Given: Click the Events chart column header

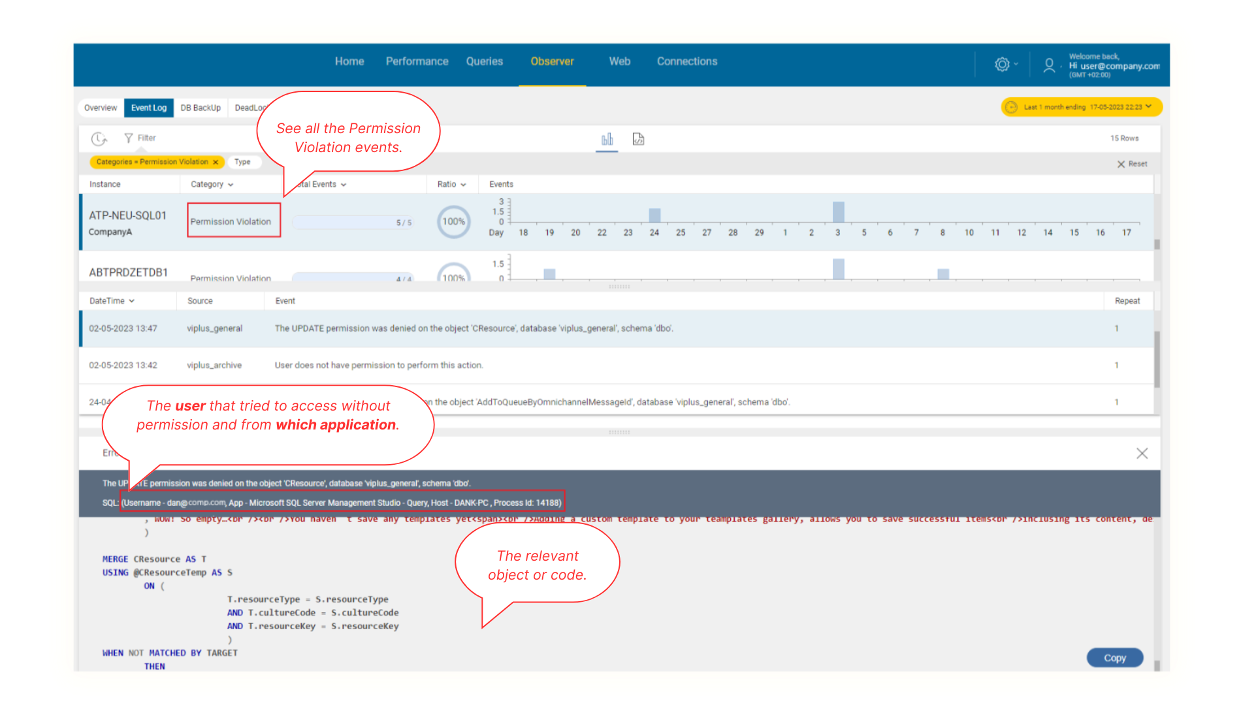Looking at the screenshot, I should tap(501, 184).
